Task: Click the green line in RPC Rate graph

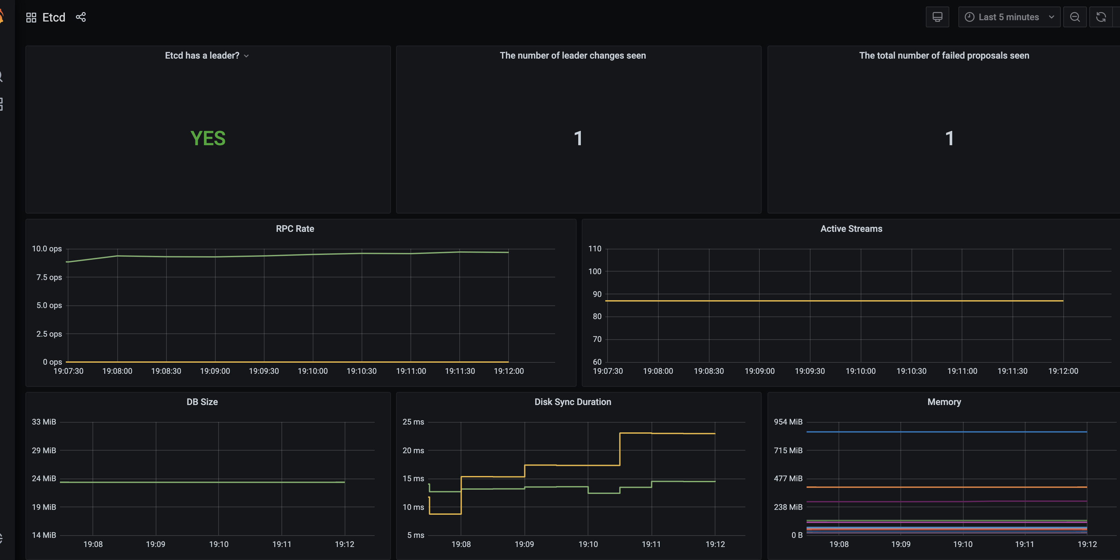Action: [287, 256]
